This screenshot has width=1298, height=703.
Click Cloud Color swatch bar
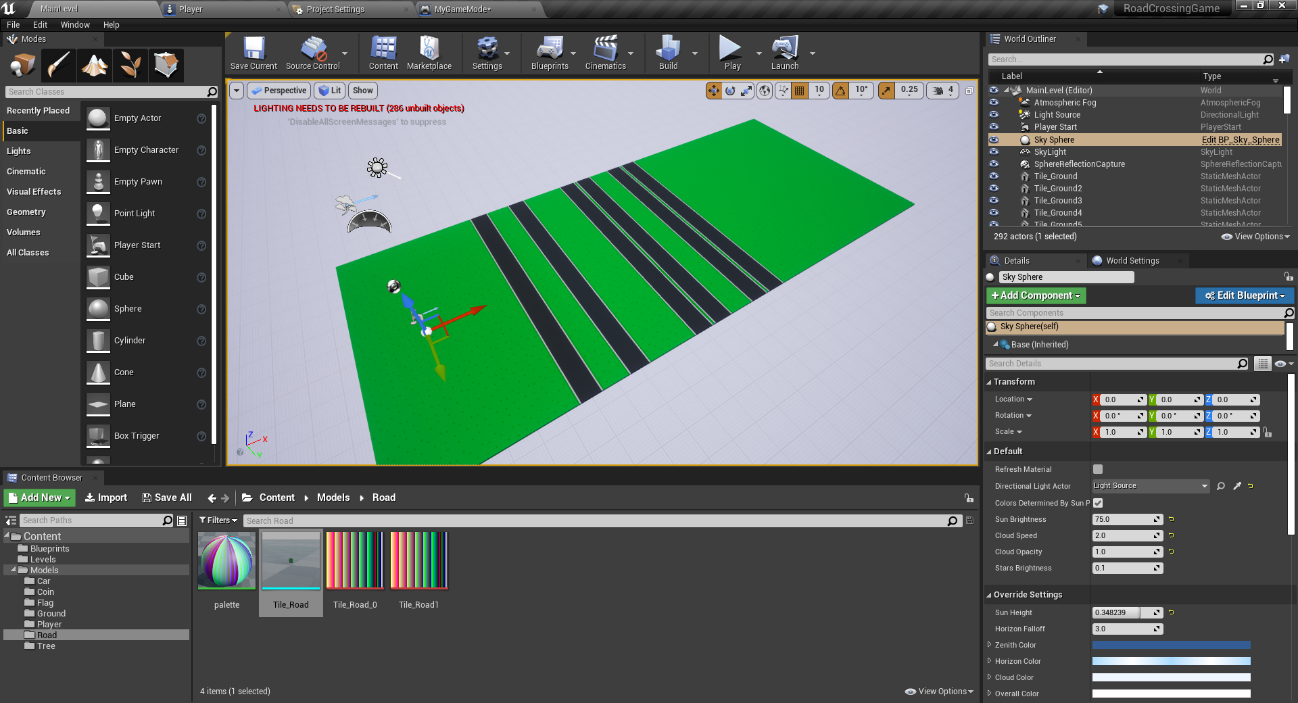click(1171, 677)
